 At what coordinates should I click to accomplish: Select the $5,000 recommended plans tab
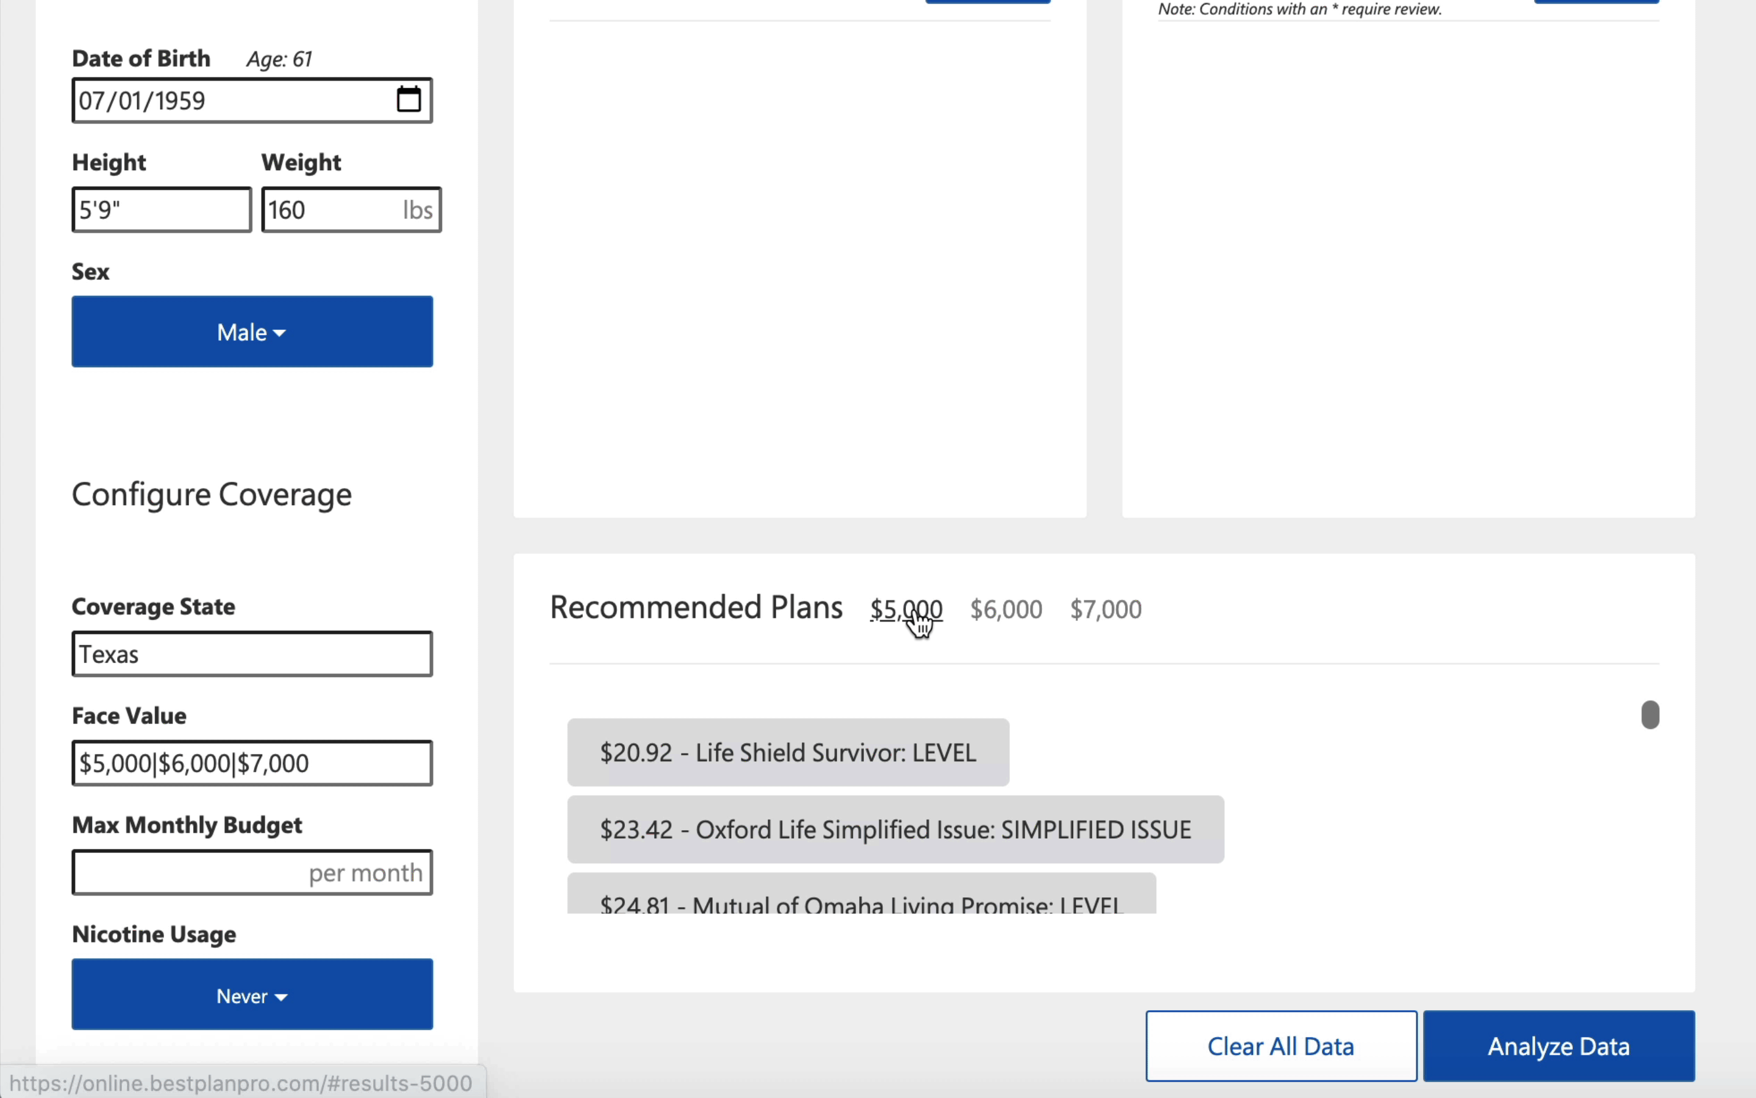(x=906, y=609)
